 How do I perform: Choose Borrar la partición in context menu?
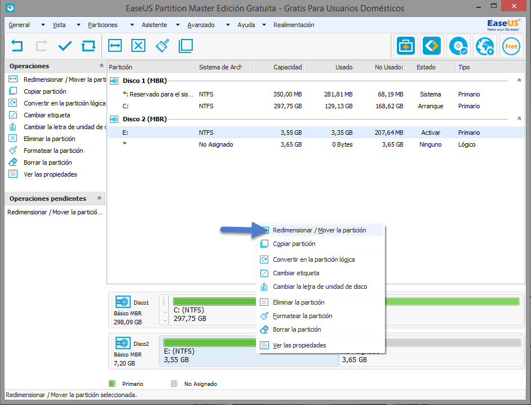pos(321,329)
